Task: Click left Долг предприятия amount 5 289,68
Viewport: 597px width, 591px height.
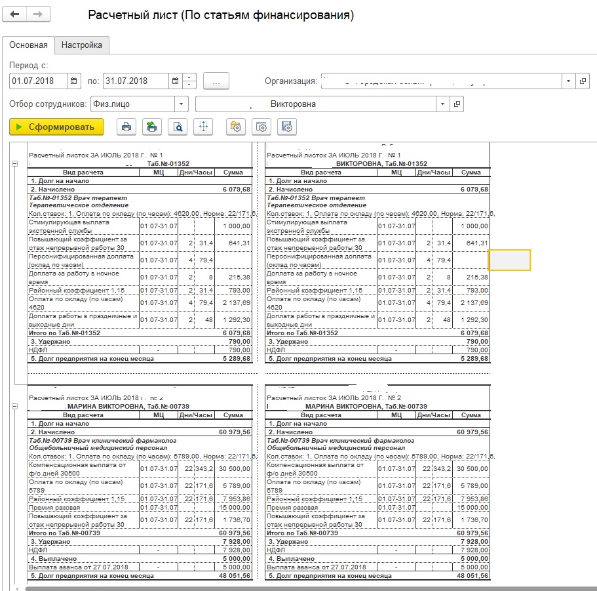Action: point(237,359)
